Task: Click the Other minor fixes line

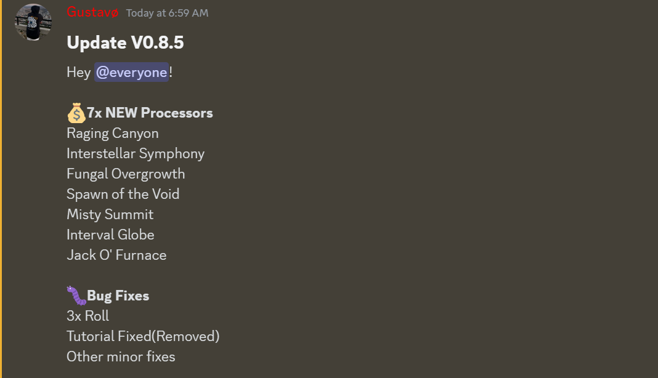Action: [121, 356]
